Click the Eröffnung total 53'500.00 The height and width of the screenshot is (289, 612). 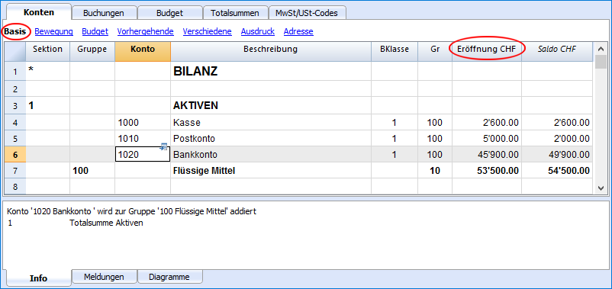pyautogui.click(x=487, y=171)
